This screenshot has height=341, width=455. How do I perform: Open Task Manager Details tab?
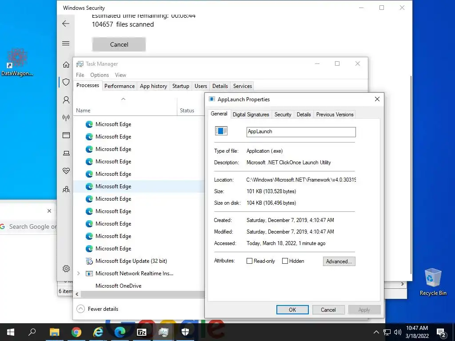pos(220,86)
